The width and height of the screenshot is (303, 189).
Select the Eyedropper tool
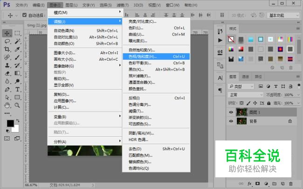pos(17,49)
